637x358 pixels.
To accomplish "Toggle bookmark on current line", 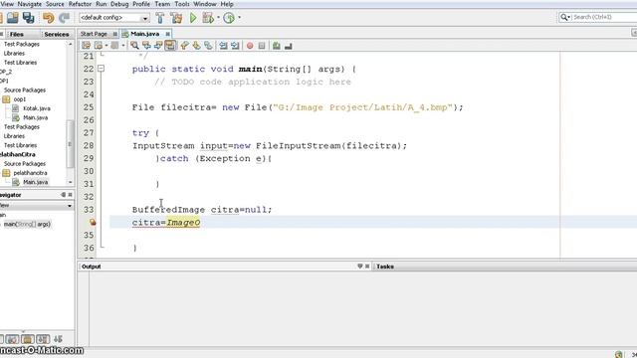I will (208, 46).
